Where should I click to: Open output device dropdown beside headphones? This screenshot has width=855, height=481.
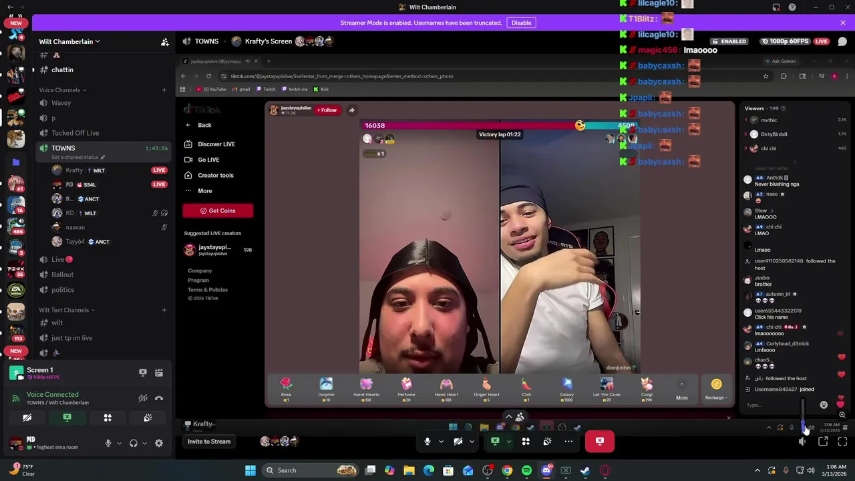144,443
